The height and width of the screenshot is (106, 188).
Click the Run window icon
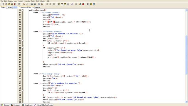point(62,4)
